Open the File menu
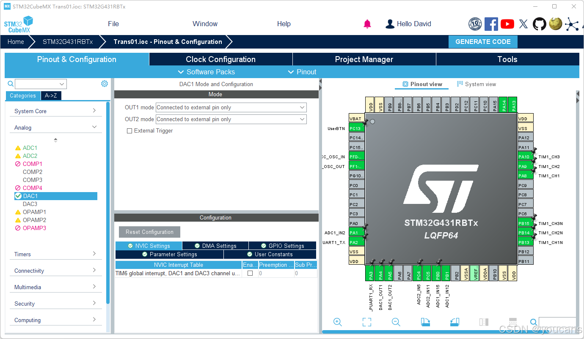The height and width of the screenshot is (339, 584). pos(113,24)
